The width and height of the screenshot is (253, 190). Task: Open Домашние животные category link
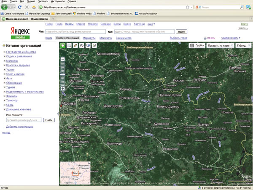(x=19, y=109)
